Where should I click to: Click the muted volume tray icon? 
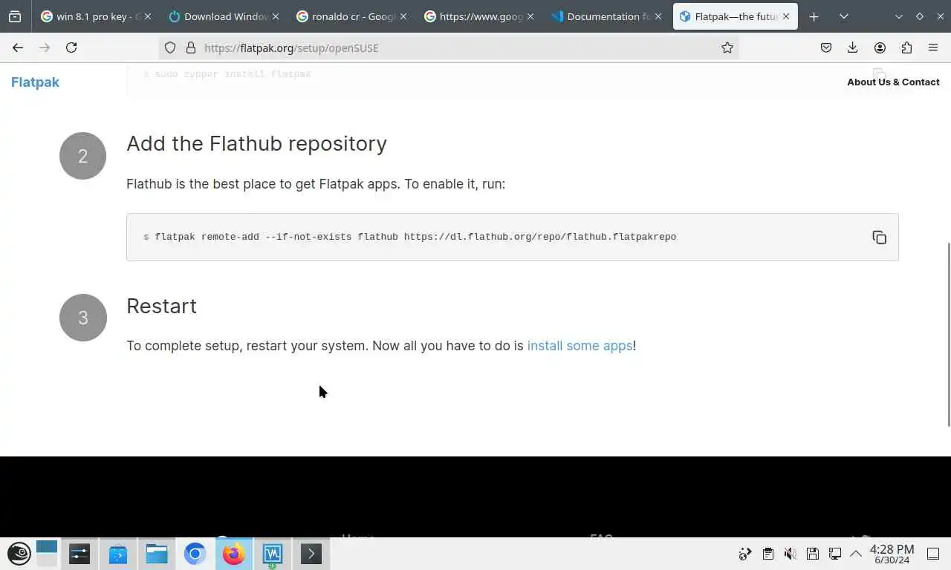[x=791, y=554]
